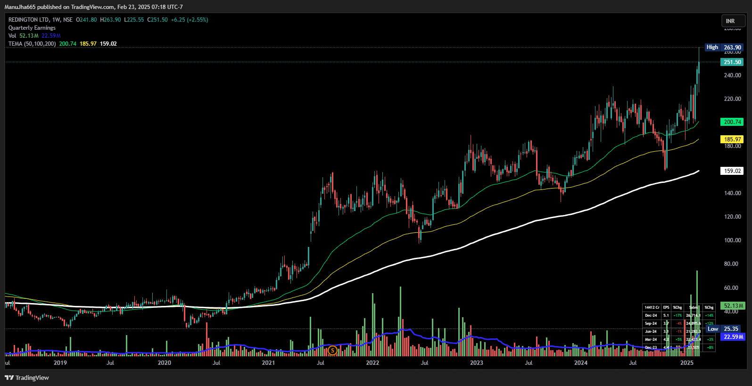Screen dimensions: 752x386
Task: Click the Dec-23 row label in earnings table
Action: 651,347
